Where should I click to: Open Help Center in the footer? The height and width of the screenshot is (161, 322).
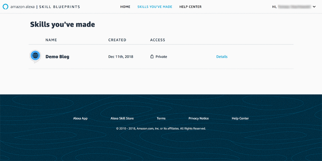click(240, 118)
